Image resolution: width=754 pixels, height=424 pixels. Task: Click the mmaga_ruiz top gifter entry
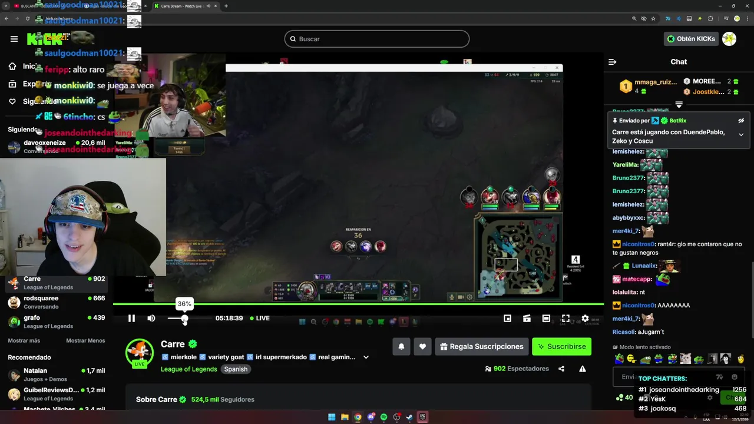[x=648, y=87]
